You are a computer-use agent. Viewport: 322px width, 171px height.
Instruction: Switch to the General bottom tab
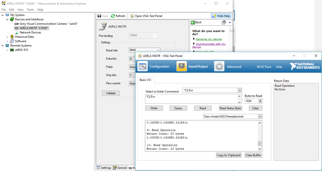click(x=120, y=168)
